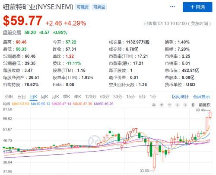Click the 已收盘 04-13 market status text
This screenshot has width=216, height=175.
click(x=177, y=23)
